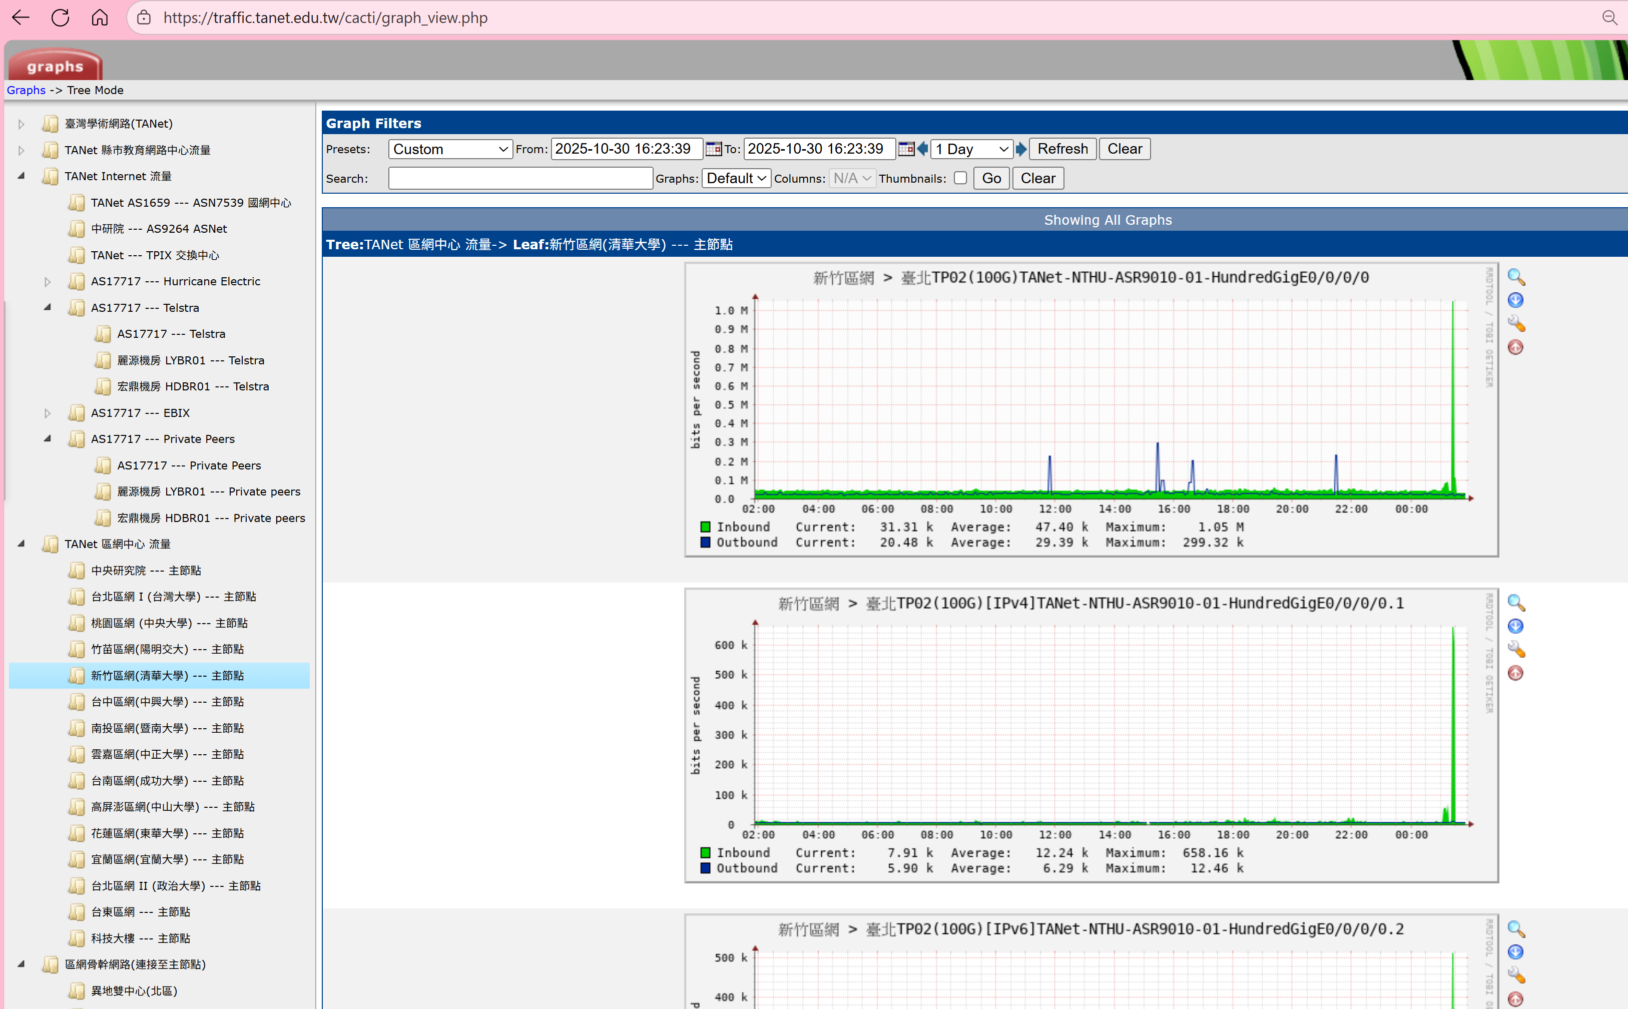This screenshot has height=1009, width=1628.
Task: Expand the 臺灣學術網路(TANet) tree node
Action: coord(22,124)
